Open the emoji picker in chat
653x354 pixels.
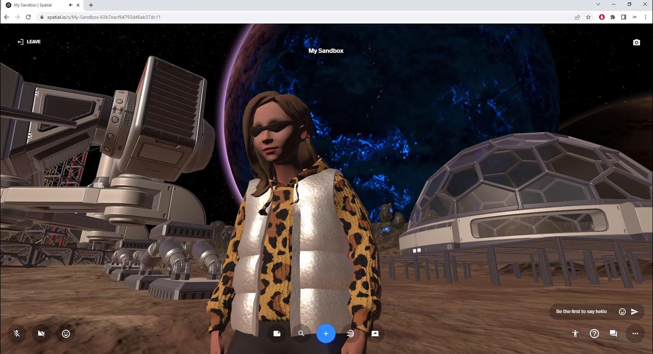(x=622, y=312)
